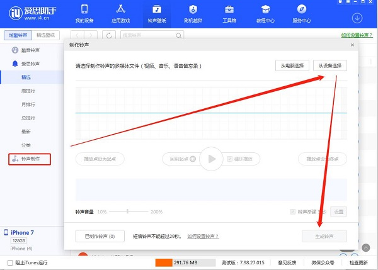The height and width of the screenshot is (270, 378).
Task: Go forward with right navigation arrow
Action: [91, 35]
